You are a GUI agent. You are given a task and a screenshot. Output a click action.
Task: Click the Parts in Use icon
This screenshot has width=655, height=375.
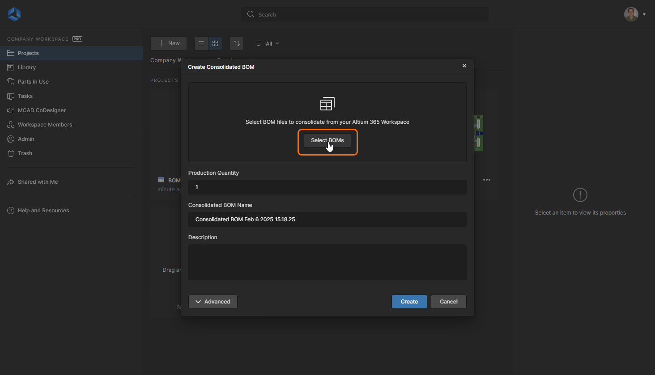click(x=11, y=82)
